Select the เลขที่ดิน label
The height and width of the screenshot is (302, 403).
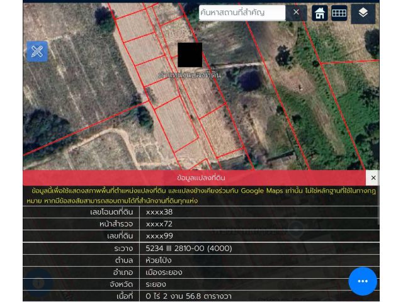coord(120,236)
